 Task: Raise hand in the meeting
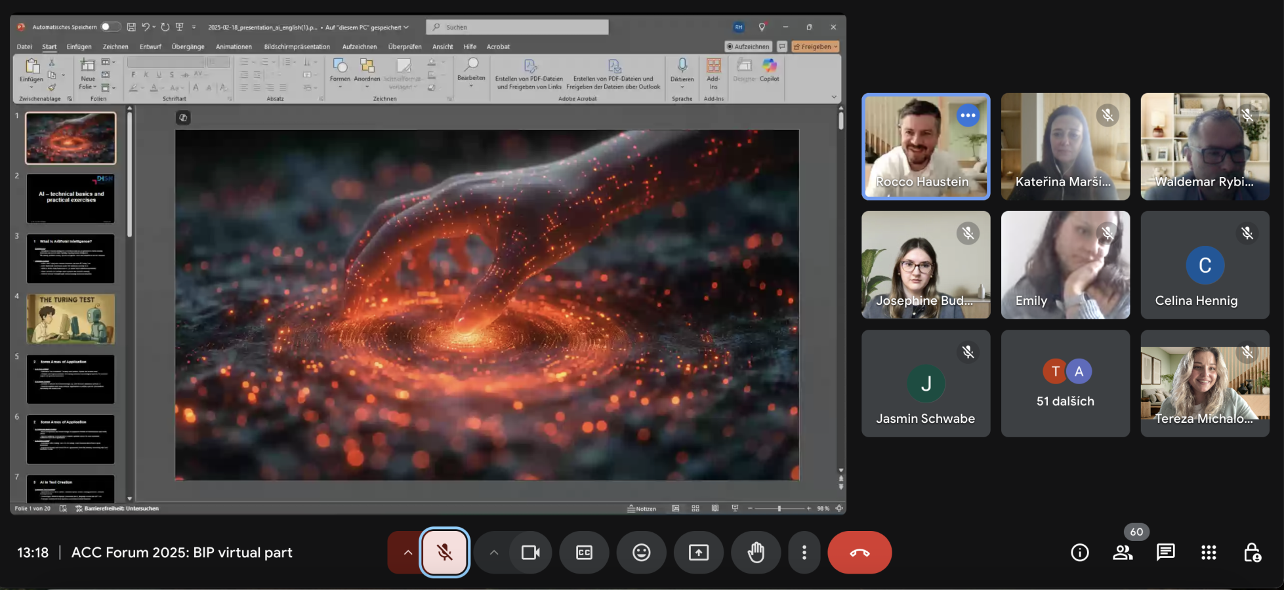point(756,553)
